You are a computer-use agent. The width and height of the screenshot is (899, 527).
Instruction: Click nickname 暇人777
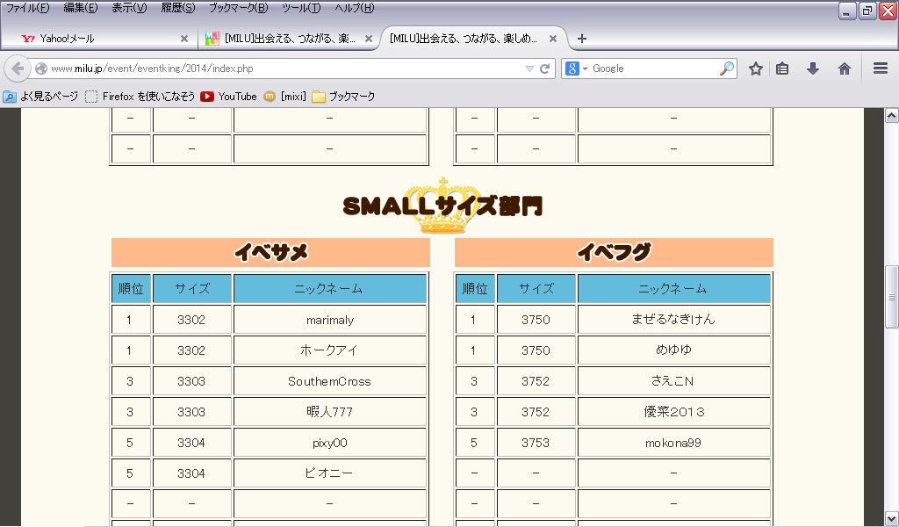[x=330, y=412]
